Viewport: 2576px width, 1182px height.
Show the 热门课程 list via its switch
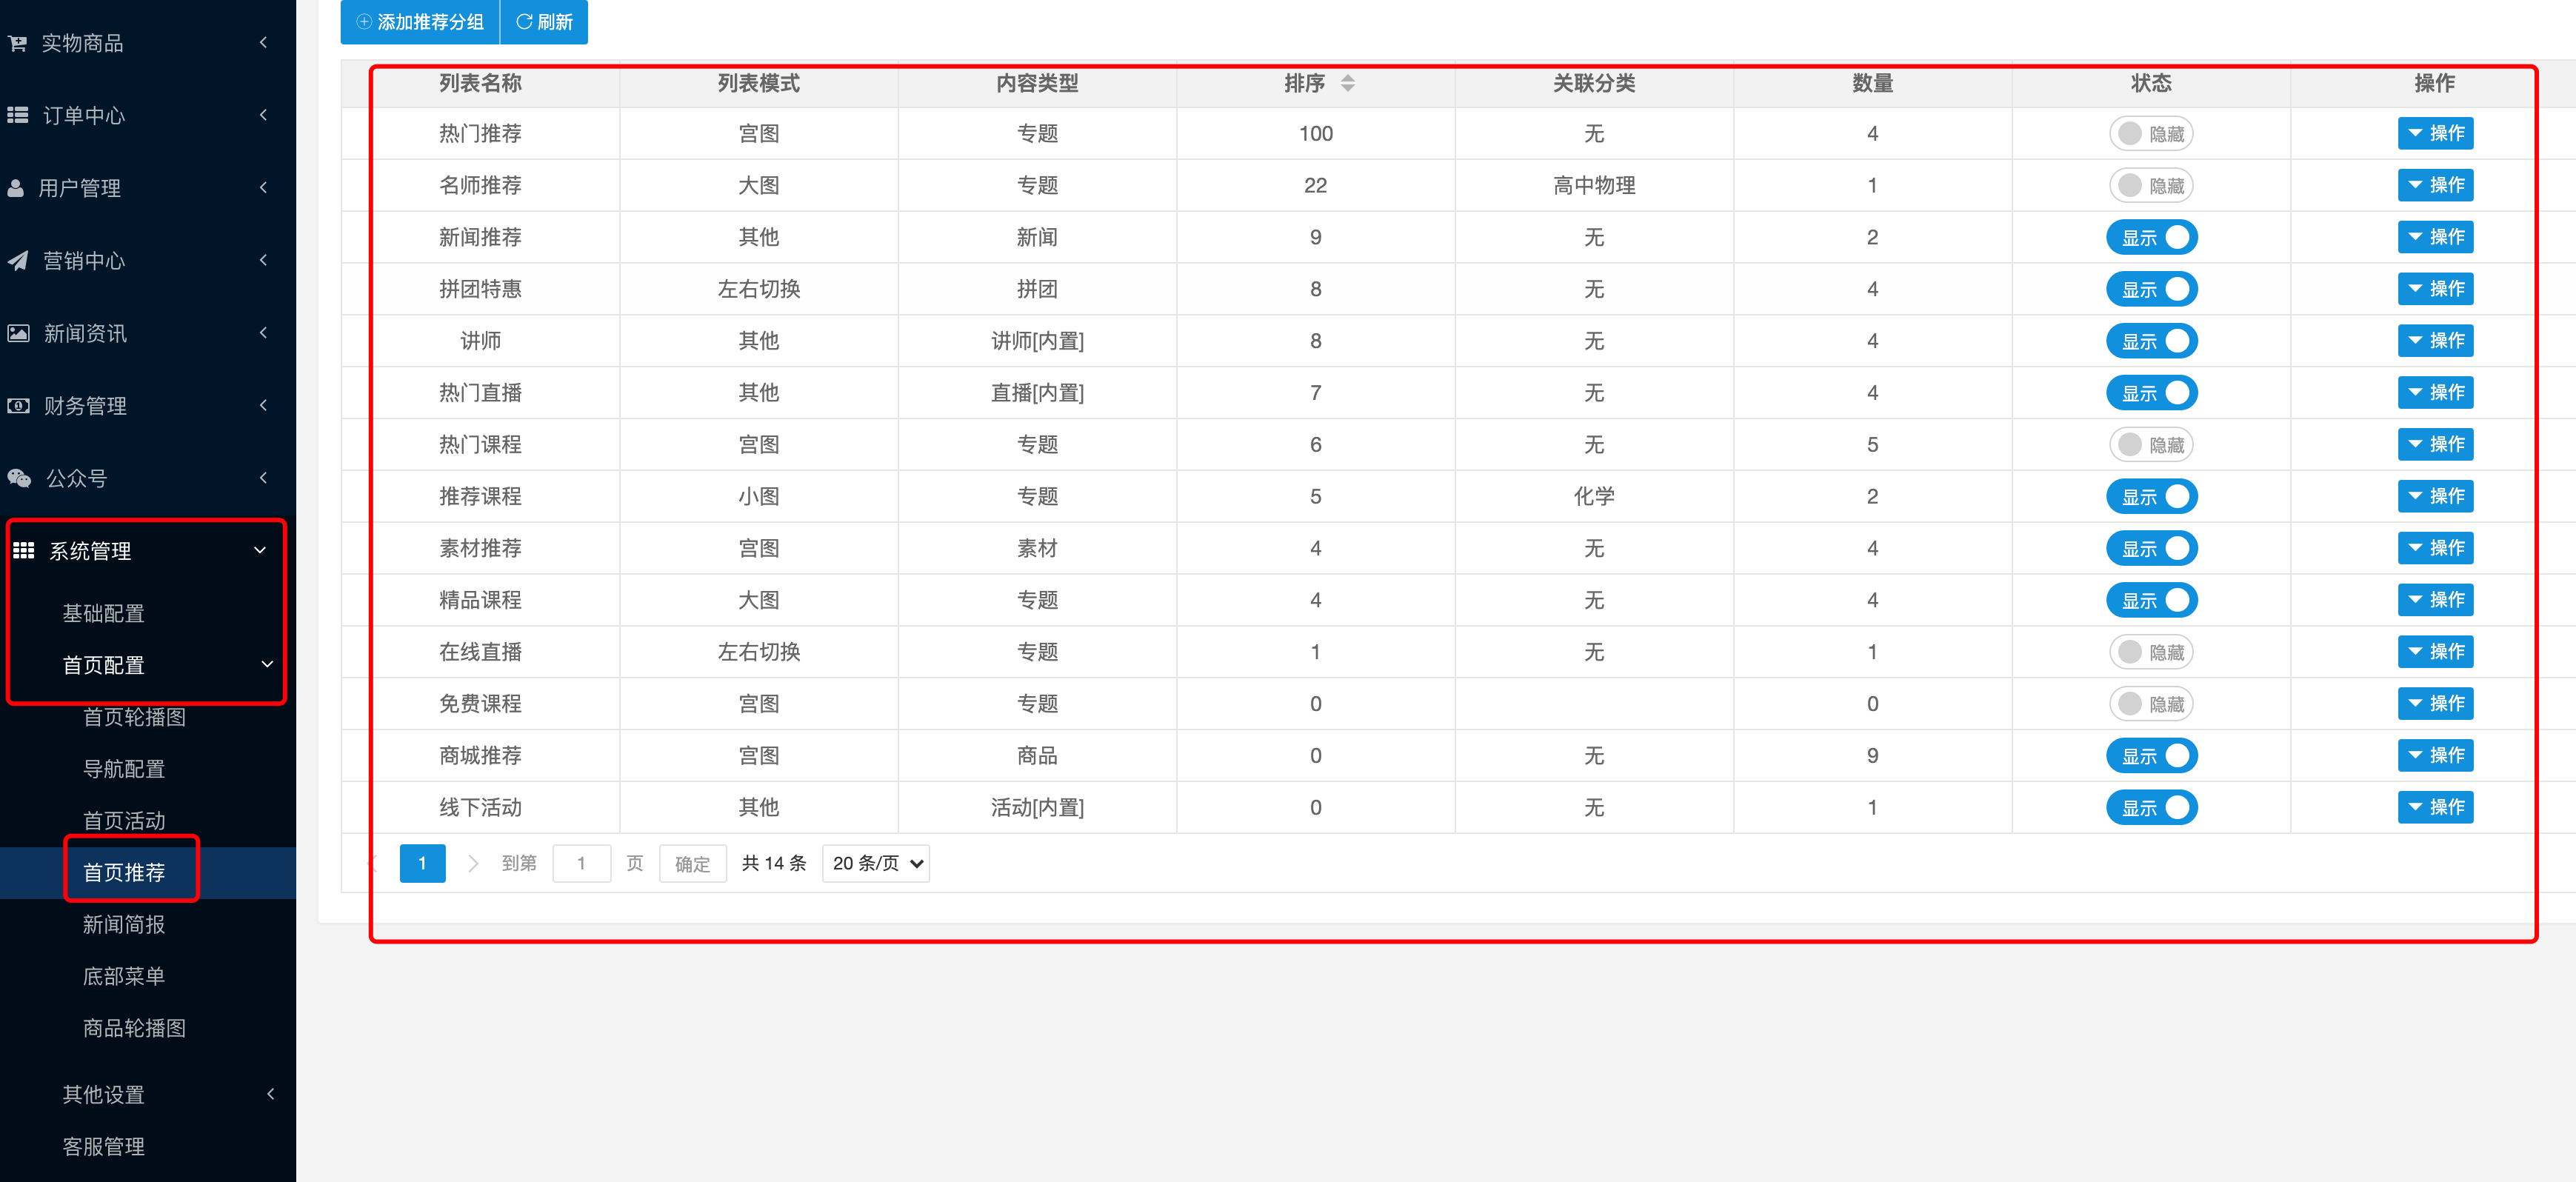click(x=2151, y=445)
